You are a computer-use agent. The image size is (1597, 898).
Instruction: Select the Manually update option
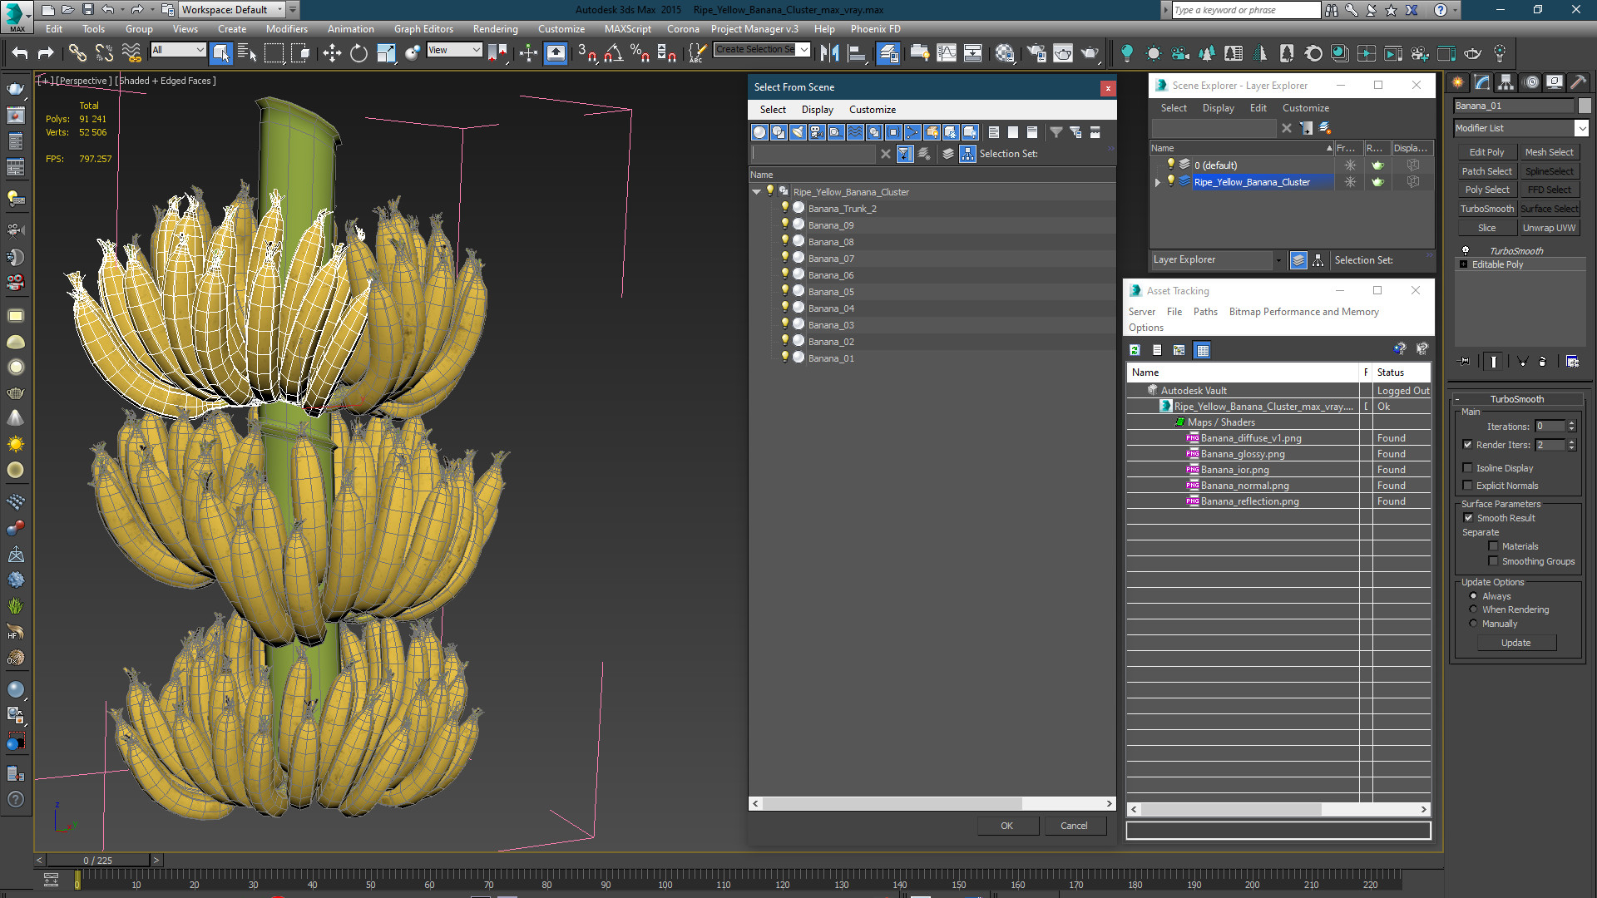point(1473,624)
